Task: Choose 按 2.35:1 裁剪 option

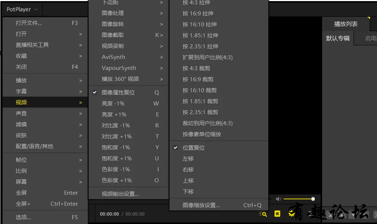Action: point(219,112)
